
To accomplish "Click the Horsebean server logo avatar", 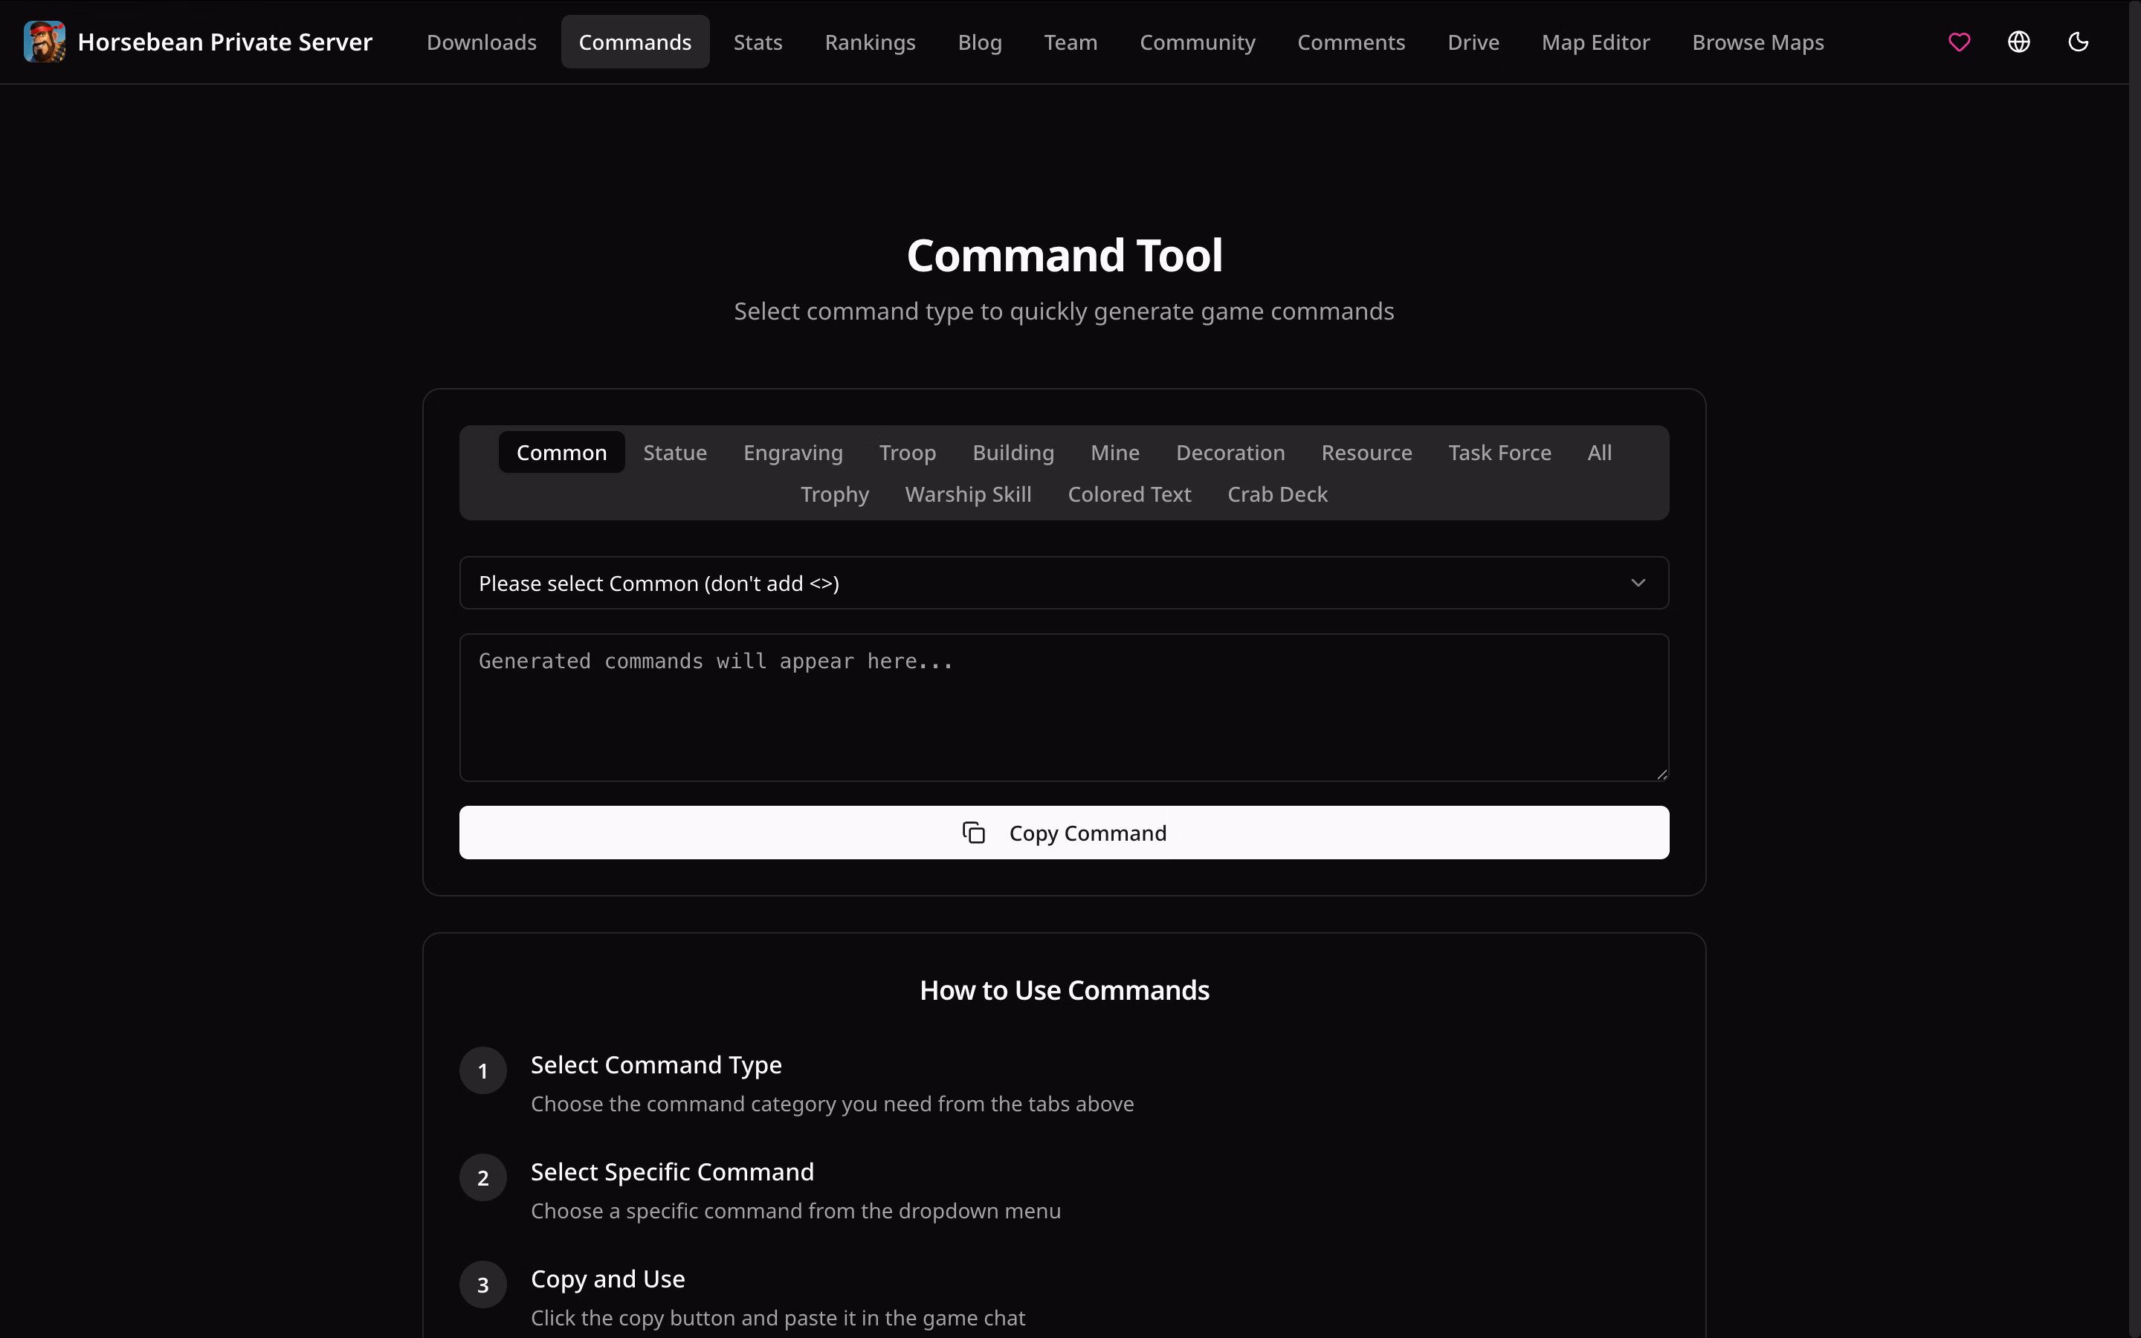I will 45,42.
